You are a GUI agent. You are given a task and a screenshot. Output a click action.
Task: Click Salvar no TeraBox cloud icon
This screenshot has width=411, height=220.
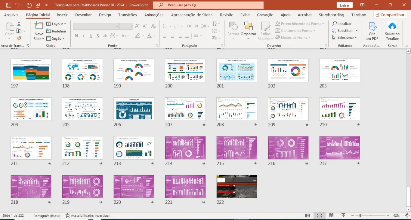point(392,26)
